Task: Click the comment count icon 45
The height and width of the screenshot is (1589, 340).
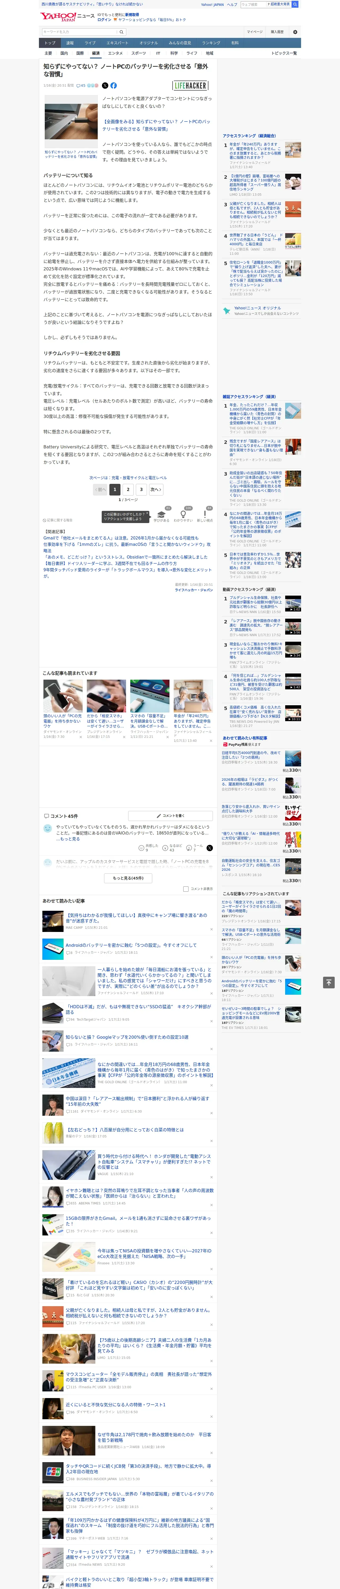Action: tap(81, 86)
